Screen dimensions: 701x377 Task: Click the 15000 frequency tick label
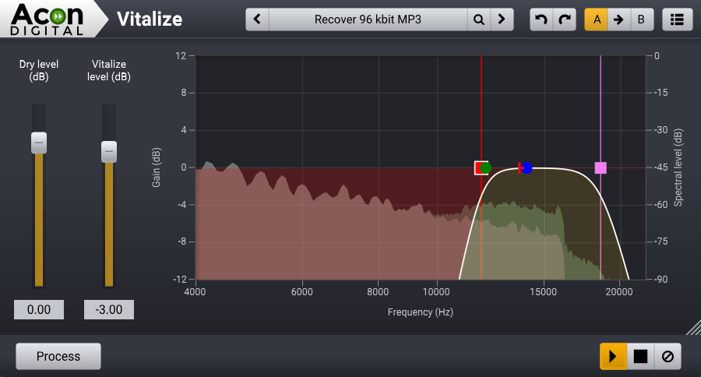pyautogui.click(x=543, y=292)
